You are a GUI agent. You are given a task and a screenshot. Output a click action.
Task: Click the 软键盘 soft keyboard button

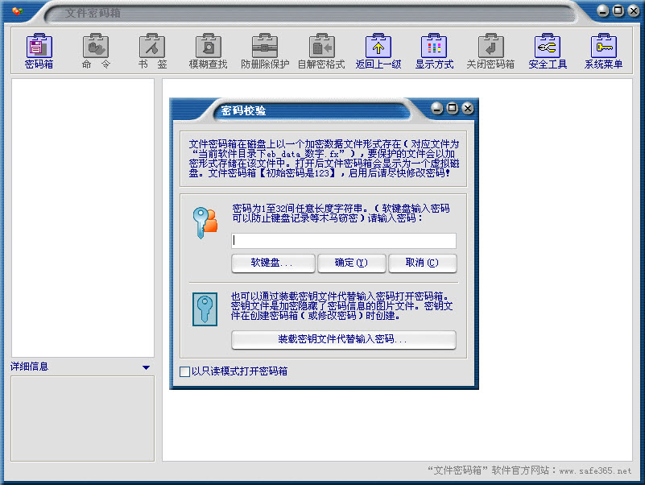[x=271, y=263]
